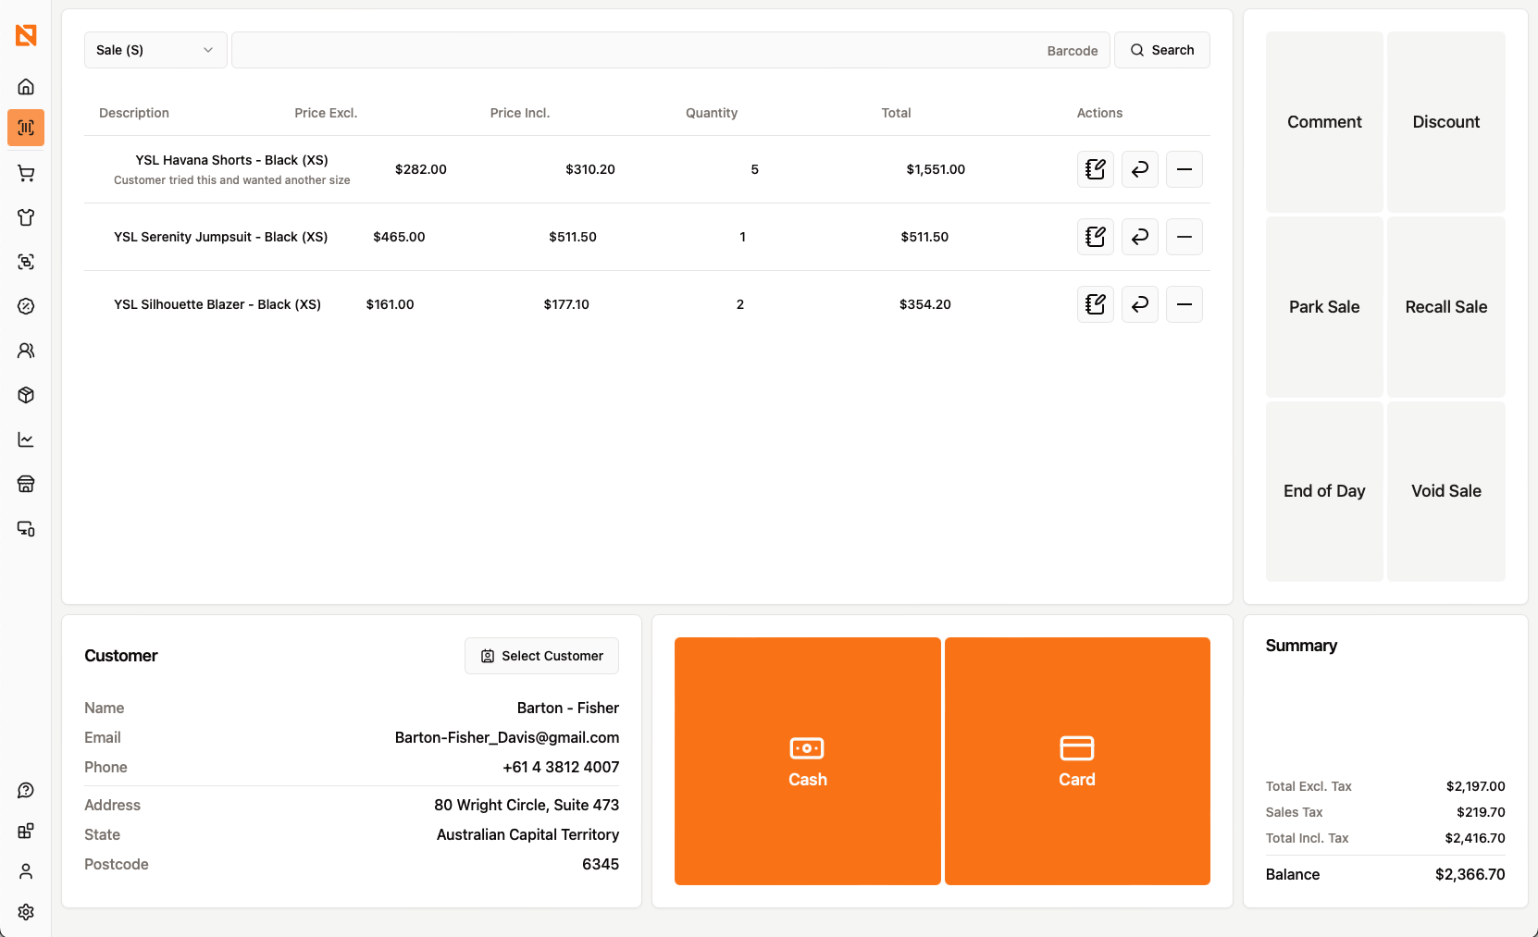Click the analytics chart sidebar icon
The image size is (1538, 937).
pos(26,439)
